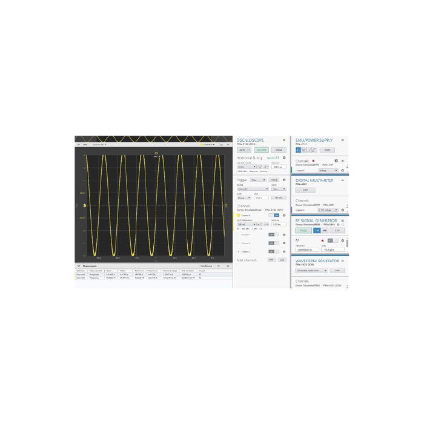
Task: Open Horizontal & Acq. settings gear
Action: (x=284, y=157)
